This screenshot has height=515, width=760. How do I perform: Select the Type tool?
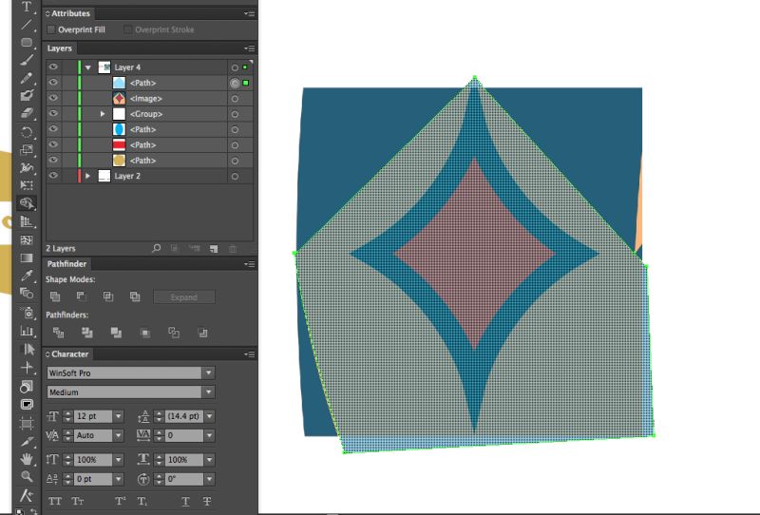(x=27, y=7)
